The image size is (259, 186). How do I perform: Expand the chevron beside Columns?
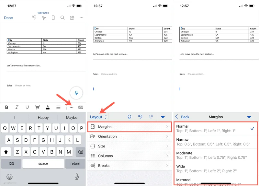point(167,156)
